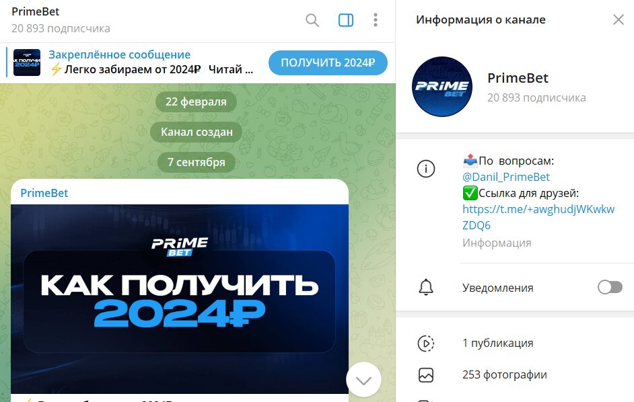Select the 1 публикация entry
This screenshot has height=402, width=634.
498,343
